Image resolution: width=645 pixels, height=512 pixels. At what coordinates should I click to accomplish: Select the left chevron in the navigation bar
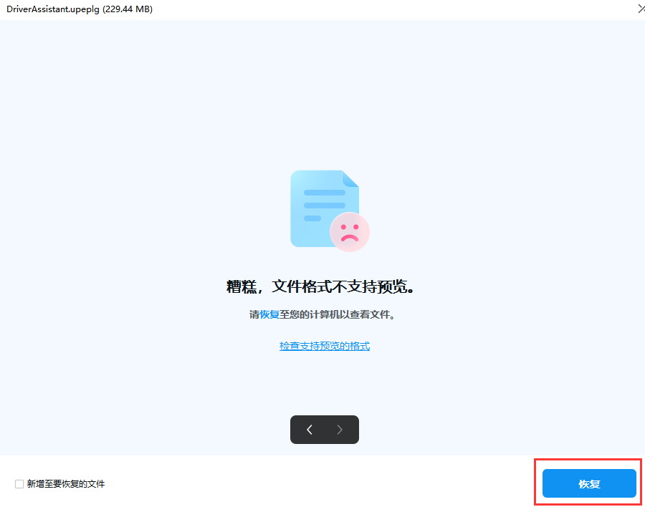(309, 430)
